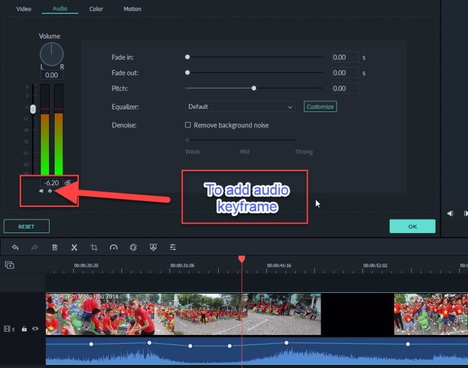
Task: Select the Audio tab
Action: click(x=60, y=9)
